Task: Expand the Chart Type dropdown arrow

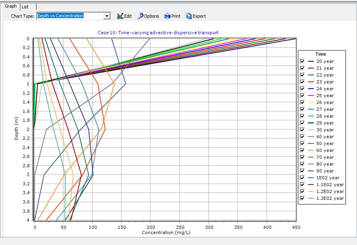Action: click(x=107, y=16)
